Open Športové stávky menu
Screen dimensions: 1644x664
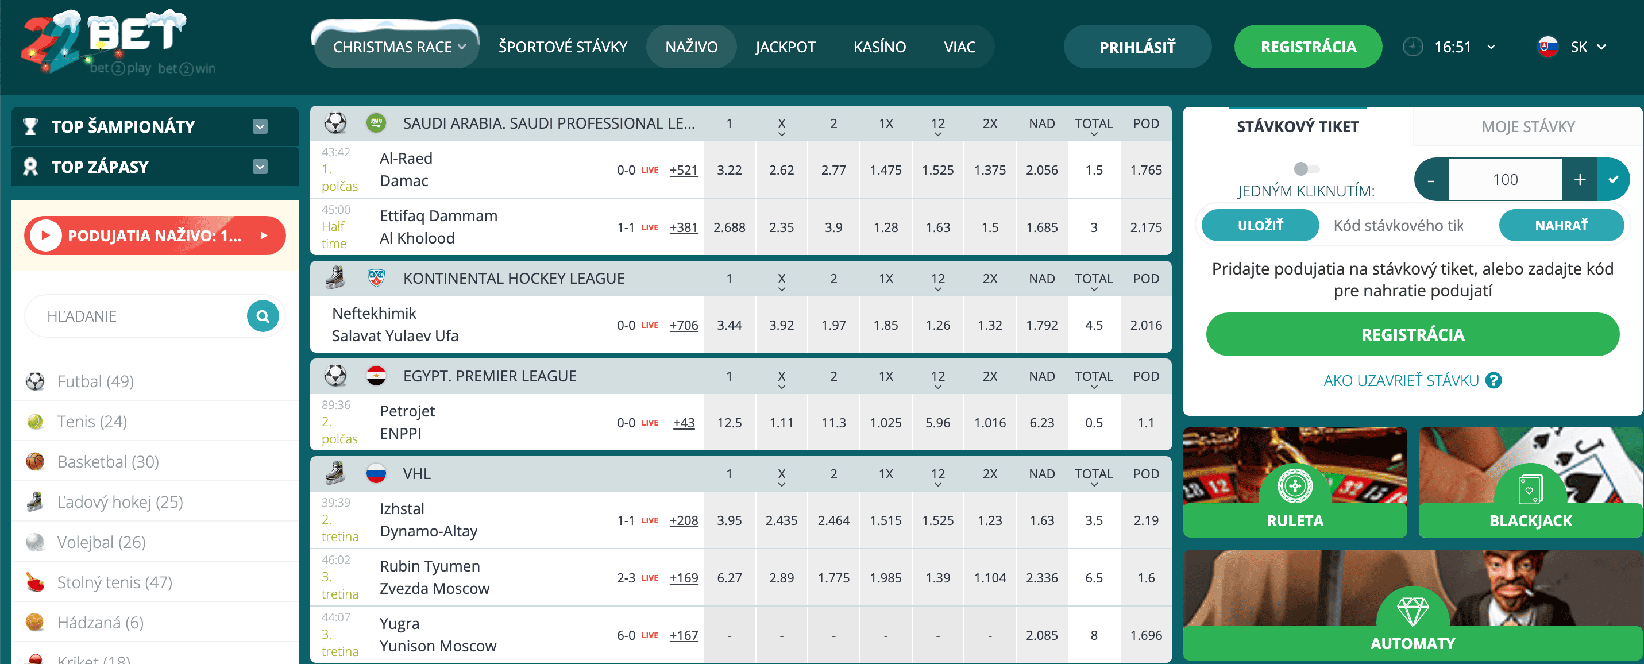tap(563, 47)
